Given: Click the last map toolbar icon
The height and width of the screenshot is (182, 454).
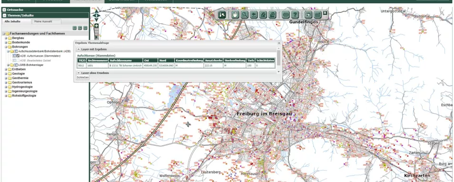Looking at the screenshot, I should [x=317, y=15].
